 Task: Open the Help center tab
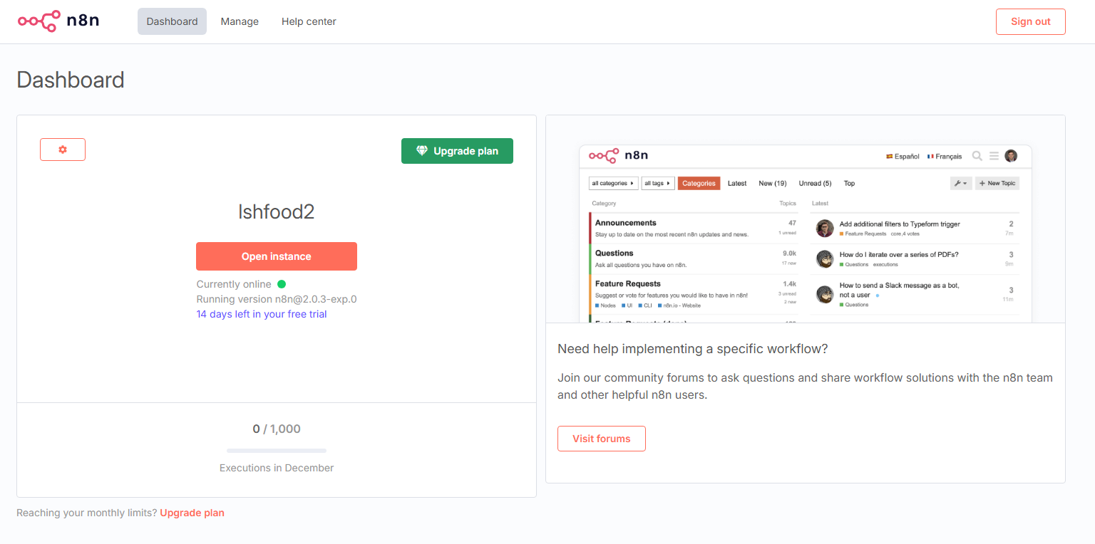[309, 21]
